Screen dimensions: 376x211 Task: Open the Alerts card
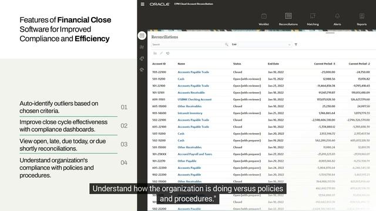pyautogui.click(x=337, y=19)
